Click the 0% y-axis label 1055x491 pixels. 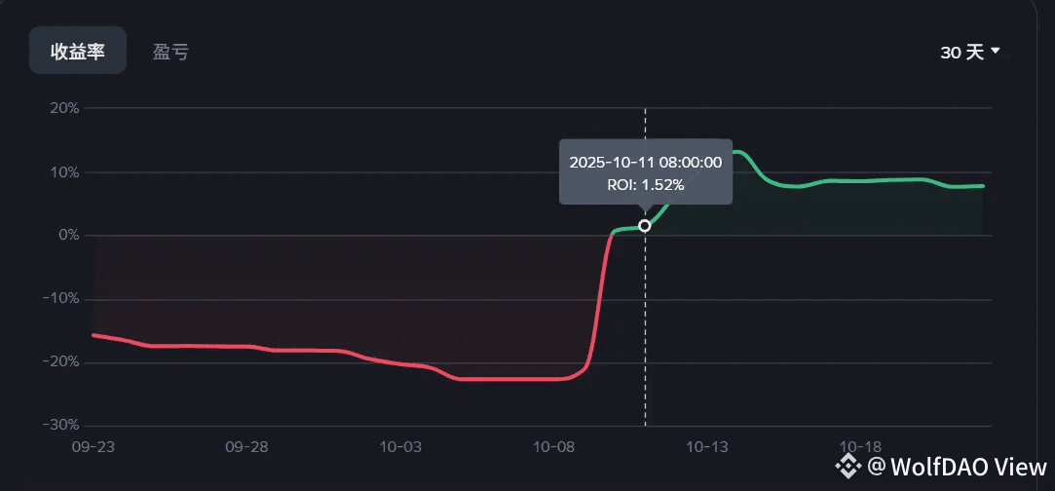tap(68, 236)
